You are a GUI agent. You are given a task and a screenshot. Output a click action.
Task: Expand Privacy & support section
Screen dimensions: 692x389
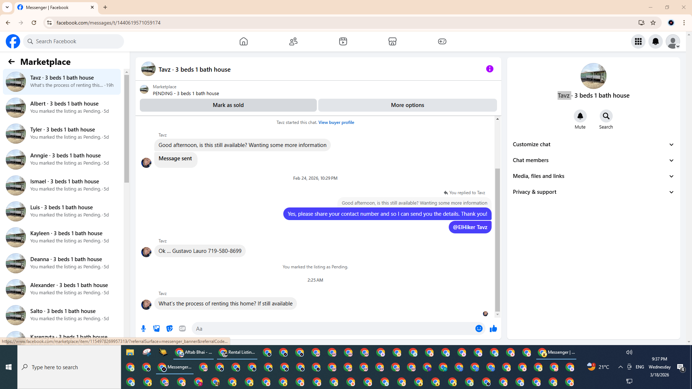(x=593, y=192)
